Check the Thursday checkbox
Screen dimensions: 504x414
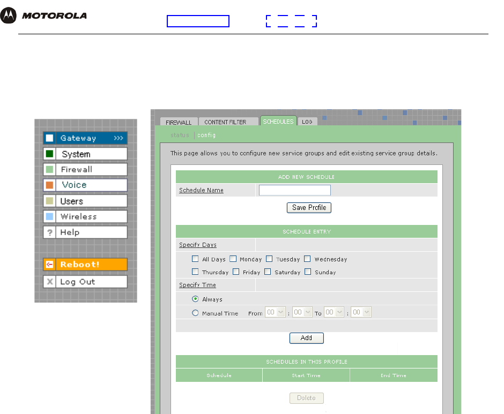click(x=195, y=272)
